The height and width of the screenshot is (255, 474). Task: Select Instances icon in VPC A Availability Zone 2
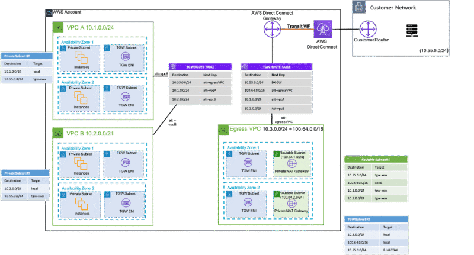(x=81, y=98)
